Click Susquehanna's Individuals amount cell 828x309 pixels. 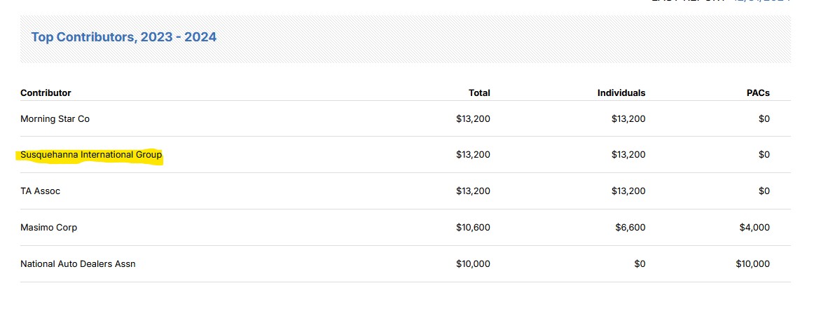[x=628, y=155]
